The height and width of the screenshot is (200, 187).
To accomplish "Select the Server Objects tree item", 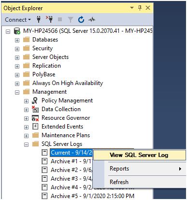I will (x=50, y=57).
